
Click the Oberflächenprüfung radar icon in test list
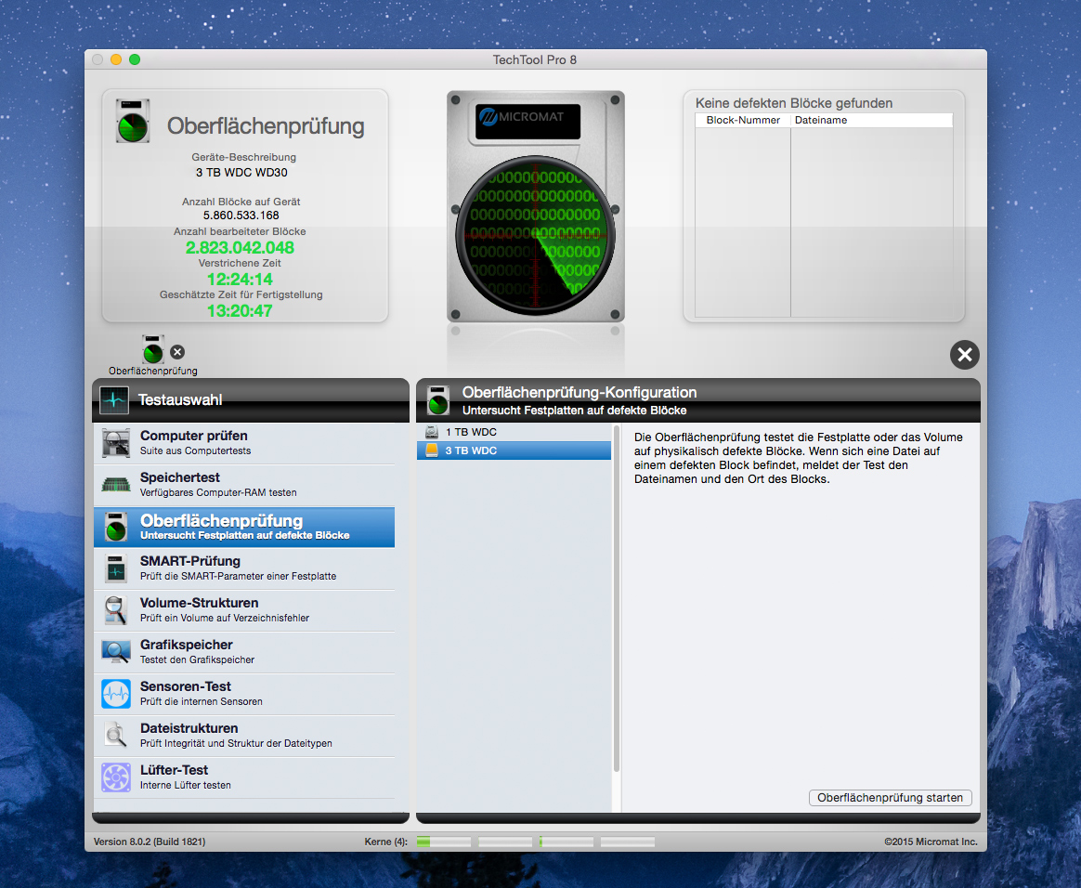pyautogui.click(x=116, y=527)
